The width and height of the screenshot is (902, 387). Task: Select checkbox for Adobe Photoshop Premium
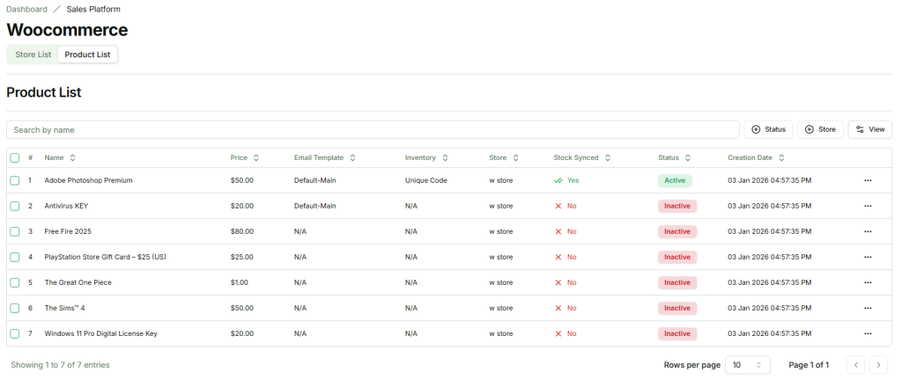coord(15,180)
